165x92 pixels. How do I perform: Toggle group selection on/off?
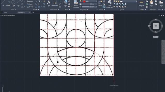point(104,7)
